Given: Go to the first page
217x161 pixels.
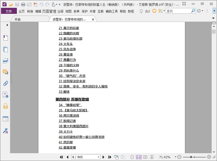Looking at the screenshot, I should tap(61, 157).
